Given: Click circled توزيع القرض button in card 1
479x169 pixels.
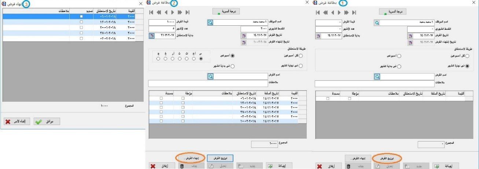Looking at the screenshot, I should pyautogui.click(x=387, y=158).
